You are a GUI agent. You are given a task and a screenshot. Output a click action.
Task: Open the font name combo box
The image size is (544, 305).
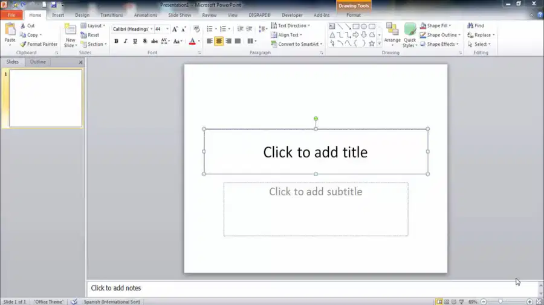point(132,29)
